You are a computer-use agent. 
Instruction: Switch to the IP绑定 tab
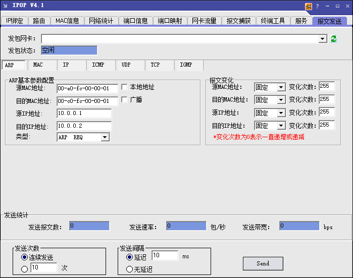(x=15, y=21)
